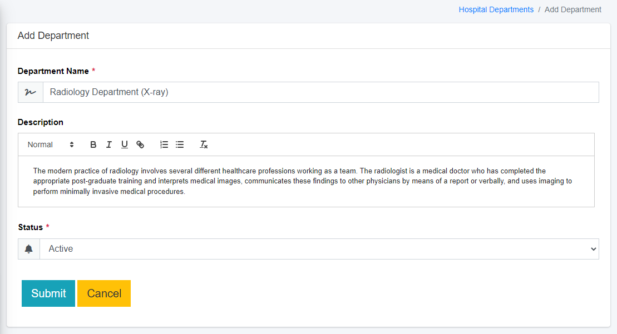Click the bell icon beside Status
Screen dimensions: 617x334
pyautogui.click(x=29, y=249)
